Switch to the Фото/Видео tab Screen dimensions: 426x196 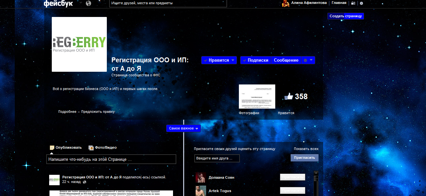point(103,148)
